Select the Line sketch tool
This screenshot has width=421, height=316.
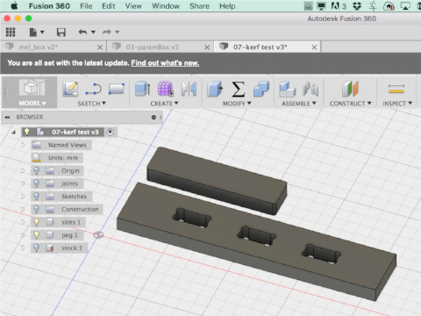[x=94, y=89]
